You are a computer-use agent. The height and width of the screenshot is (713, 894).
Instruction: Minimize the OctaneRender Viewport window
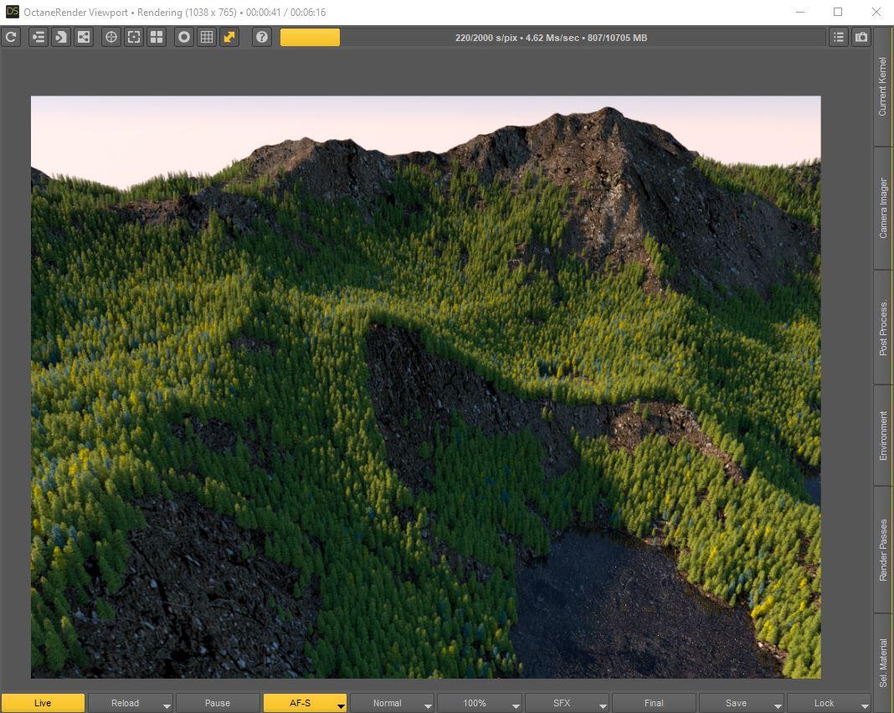[800, 12]
